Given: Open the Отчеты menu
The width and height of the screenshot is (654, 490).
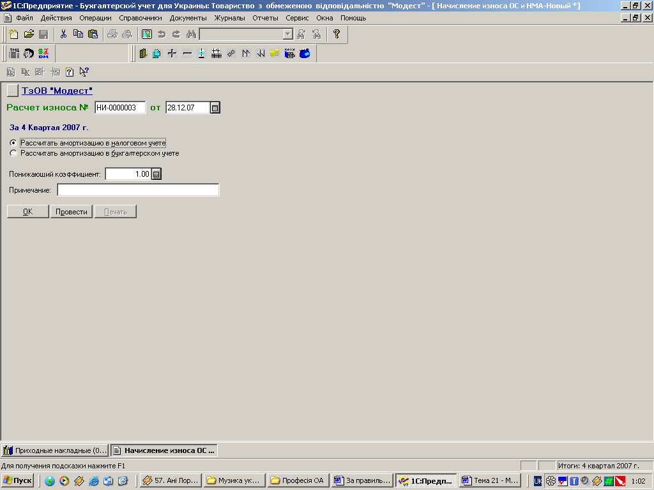Looking at the screenshot, I should click(265, 18).
